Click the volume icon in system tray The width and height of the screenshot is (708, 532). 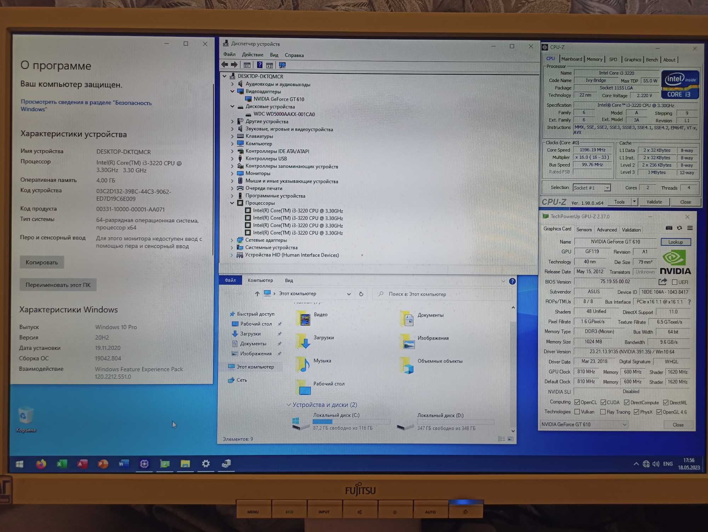(x=656, y=464)
